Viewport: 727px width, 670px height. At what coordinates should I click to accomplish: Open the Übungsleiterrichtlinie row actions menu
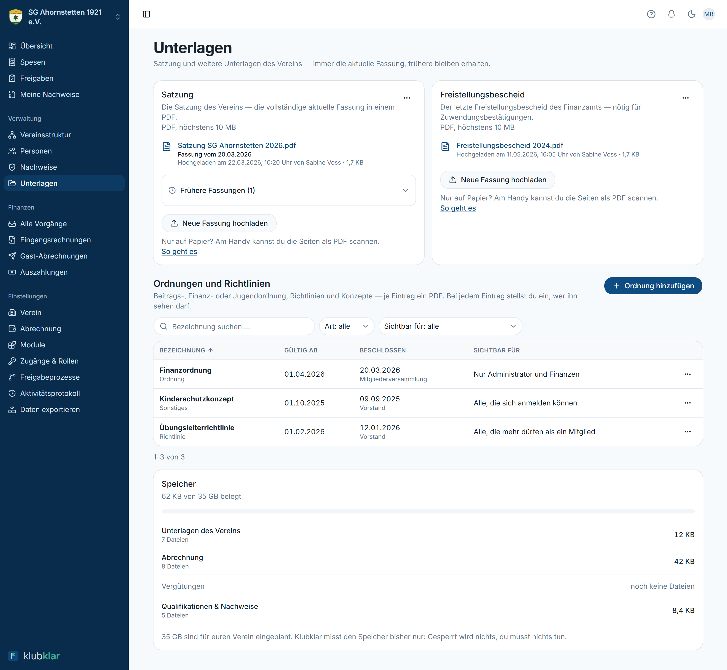(687, 431)
